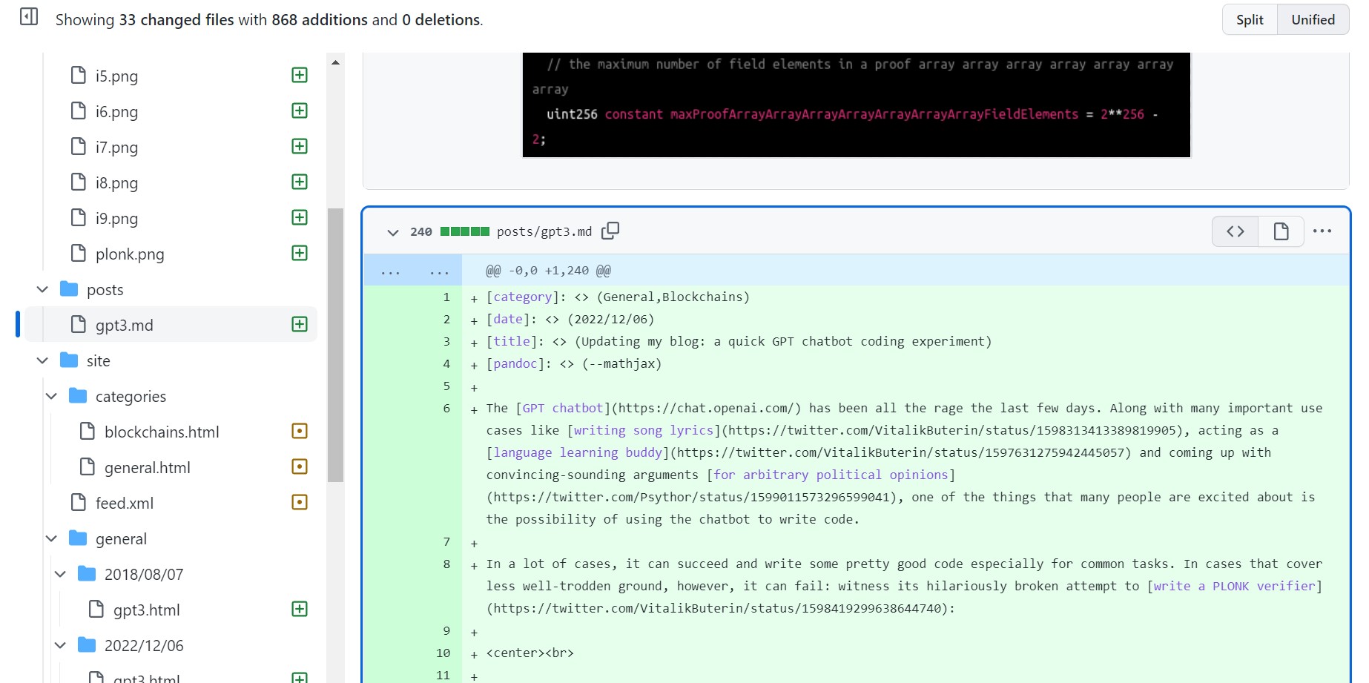Collapse the 2022/12/06 folder

pyautogui.click(x=60, y=644)
